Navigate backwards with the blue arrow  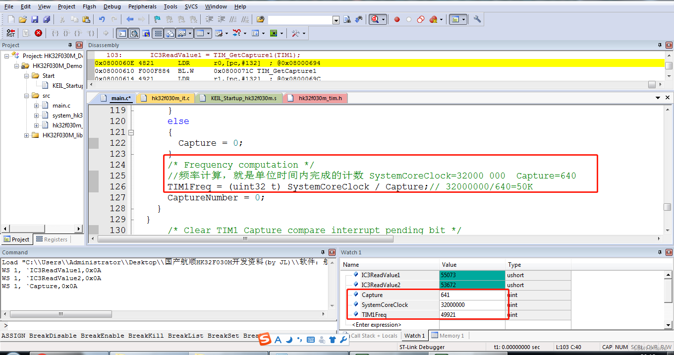click(x=130, y=19)
